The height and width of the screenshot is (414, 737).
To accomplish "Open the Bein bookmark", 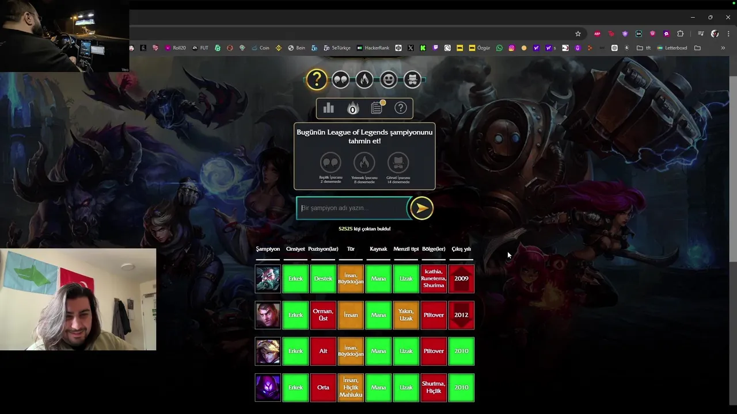I will pyautogui.click(x=297, y=48).
